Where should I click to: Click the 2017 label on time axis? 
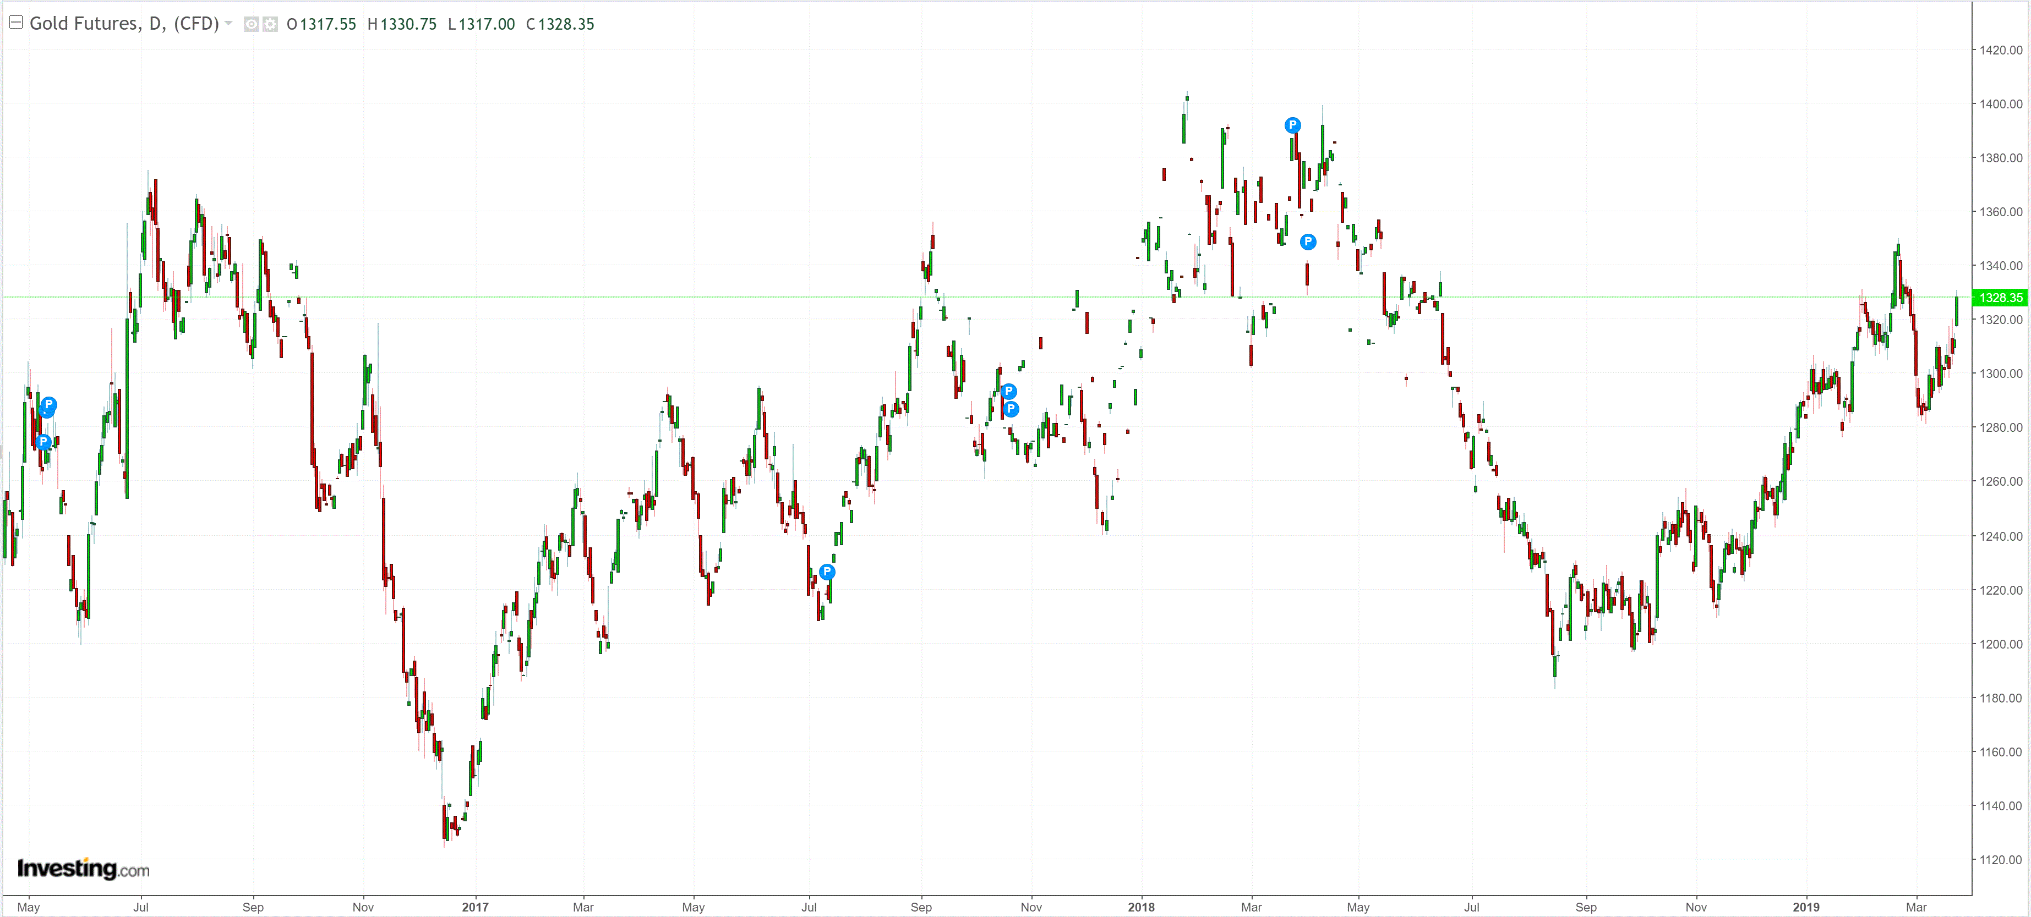[474, 907]
